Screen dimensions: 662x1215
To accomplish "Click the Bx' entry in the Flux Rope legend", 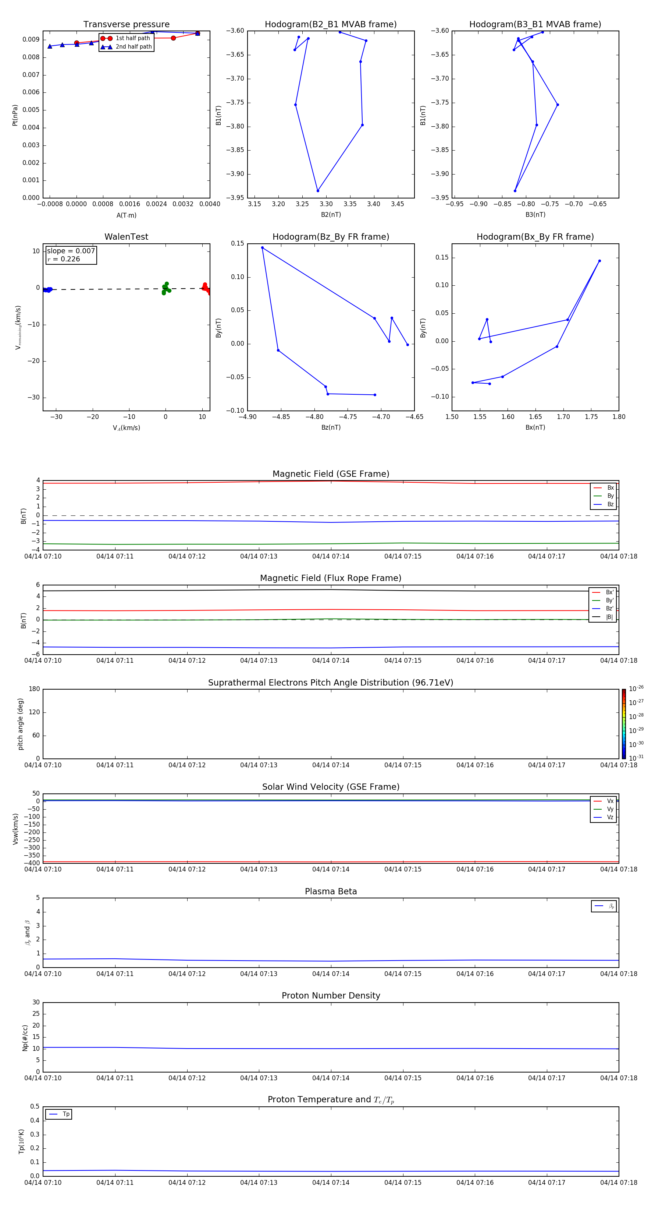I will click(x=603, y=592).
